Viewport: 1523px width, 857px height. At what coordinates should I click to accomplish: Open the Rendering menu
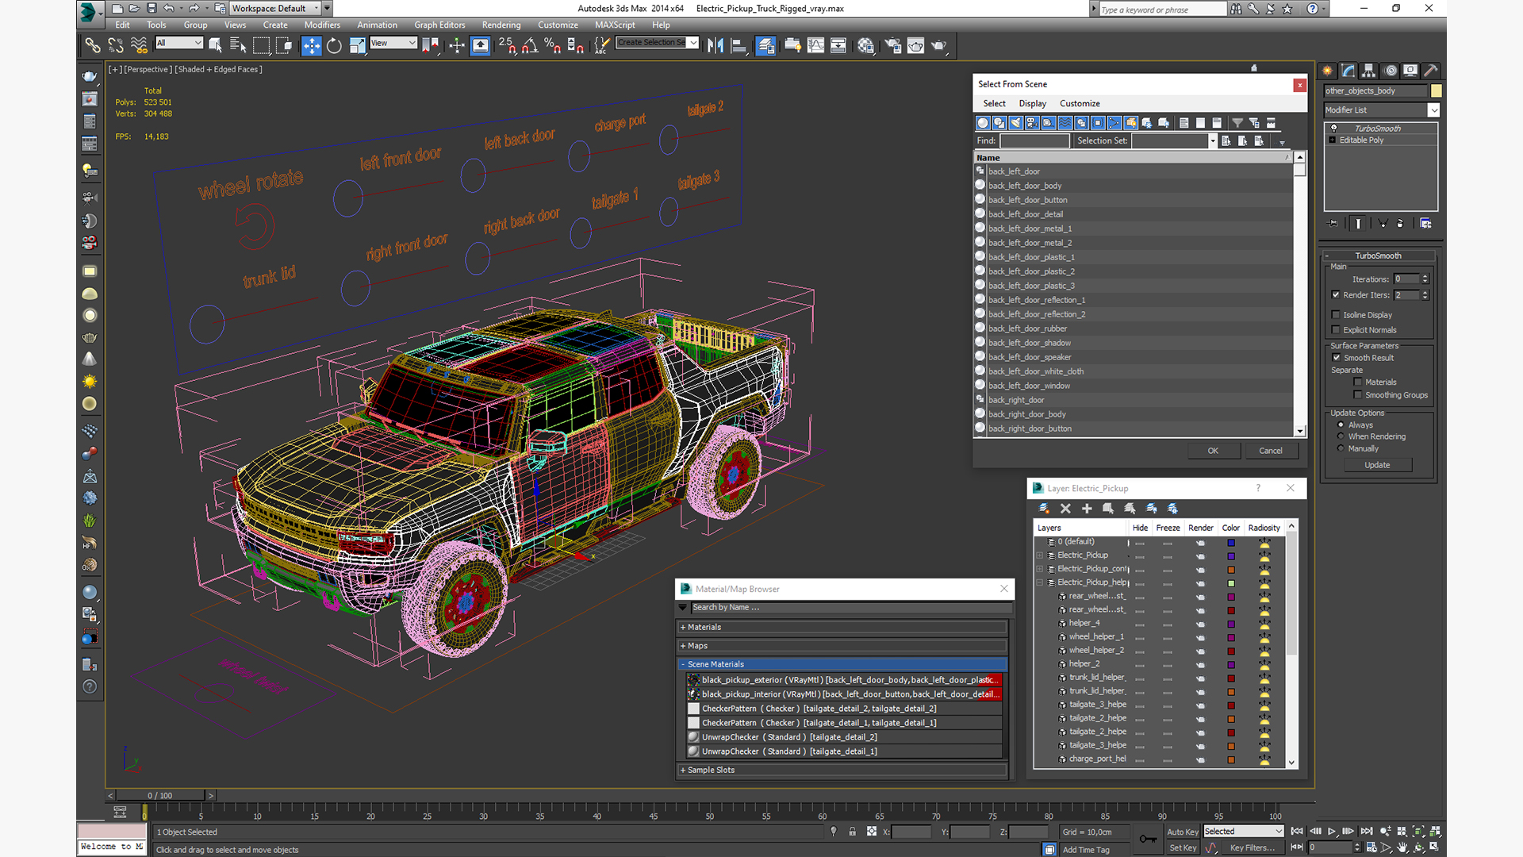tap(501, 25)
